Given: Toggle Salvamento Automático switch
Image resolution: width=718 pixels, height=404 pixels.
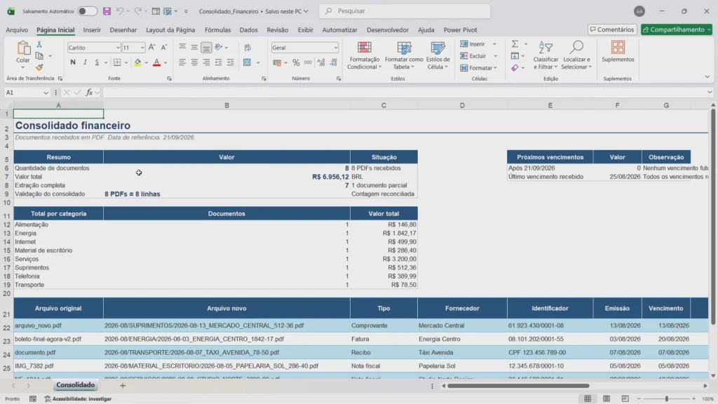Looking at the screenshot, I should coord(87,11).
